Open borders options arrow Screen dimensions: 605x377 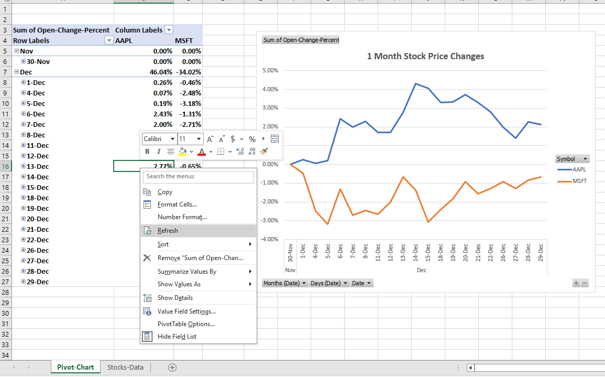pos(230,152)
